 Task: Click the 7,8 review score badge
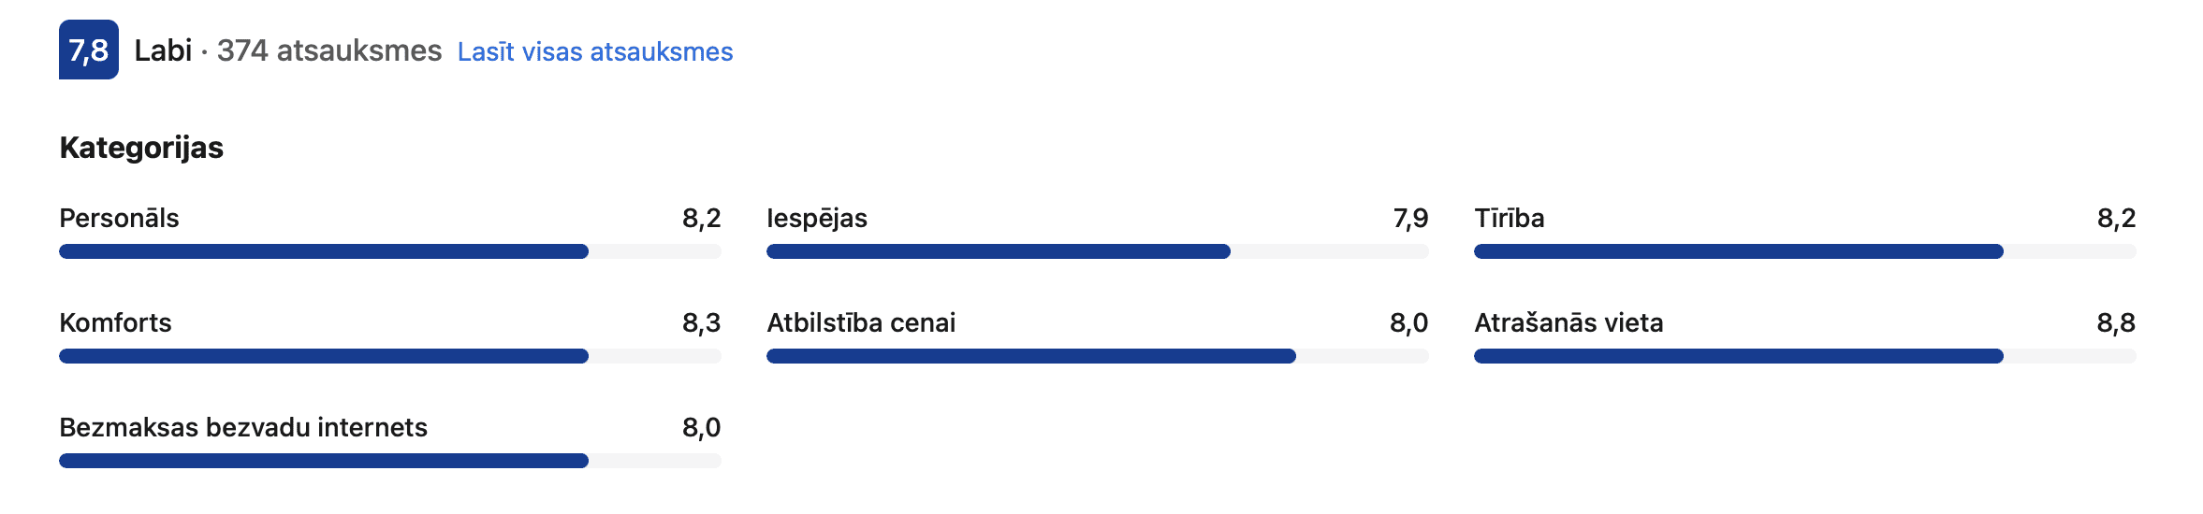click(89, 50)
